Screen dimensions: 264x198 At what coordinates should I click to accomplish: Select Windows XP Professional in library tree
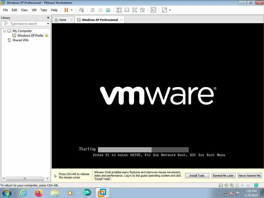tap(30, 36)
